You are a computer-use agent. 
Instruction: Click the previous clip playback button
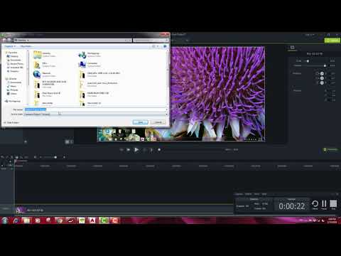tap(121, 150)
